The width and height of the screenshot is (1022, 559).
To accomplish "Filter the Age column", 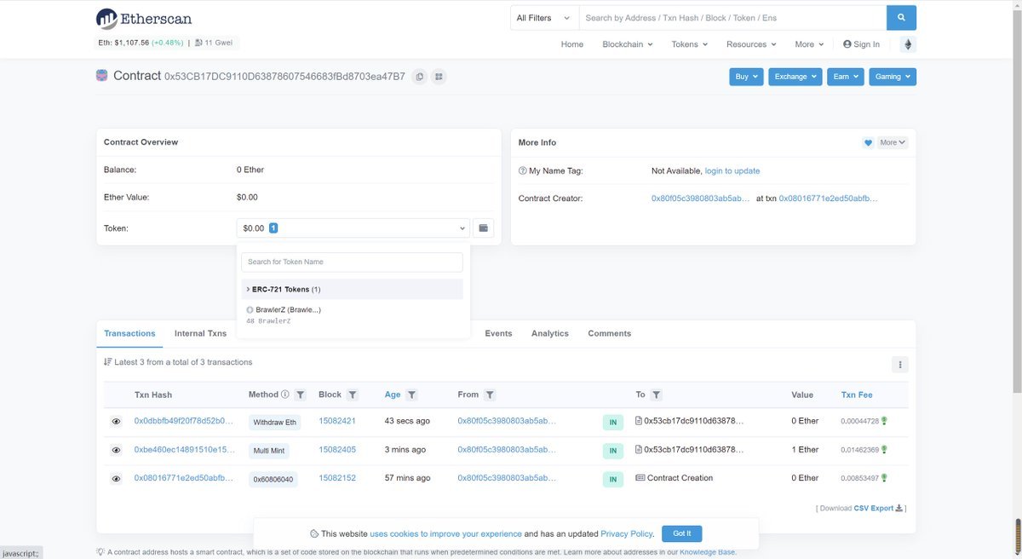I will (x=412, y=395).
